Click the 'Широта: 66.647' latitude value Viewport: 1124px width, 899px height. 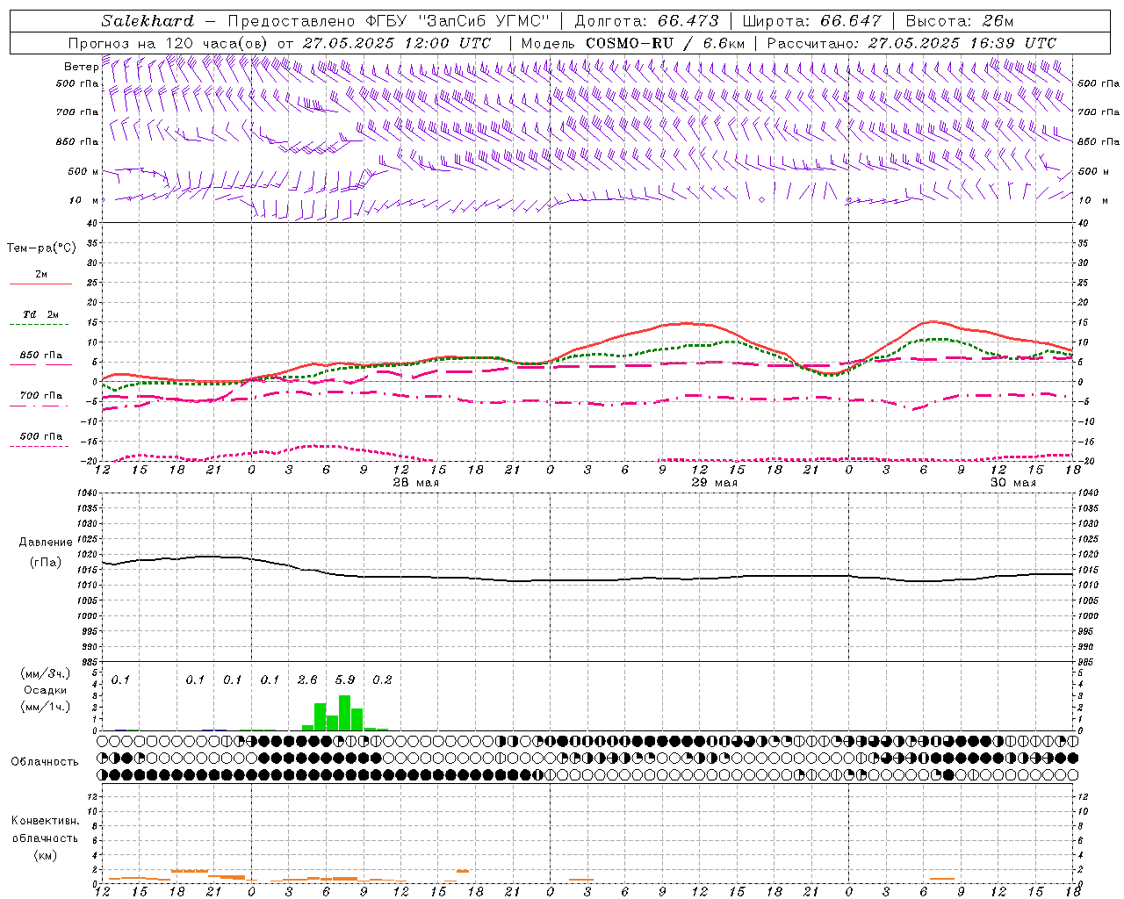[812, 21]
